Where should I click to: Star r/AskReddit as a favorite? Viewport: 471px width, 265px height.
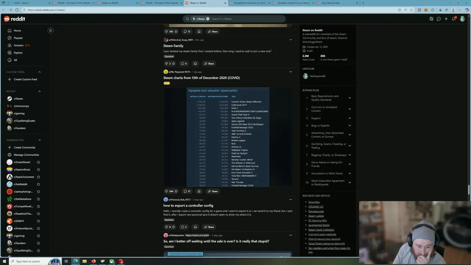38,184
